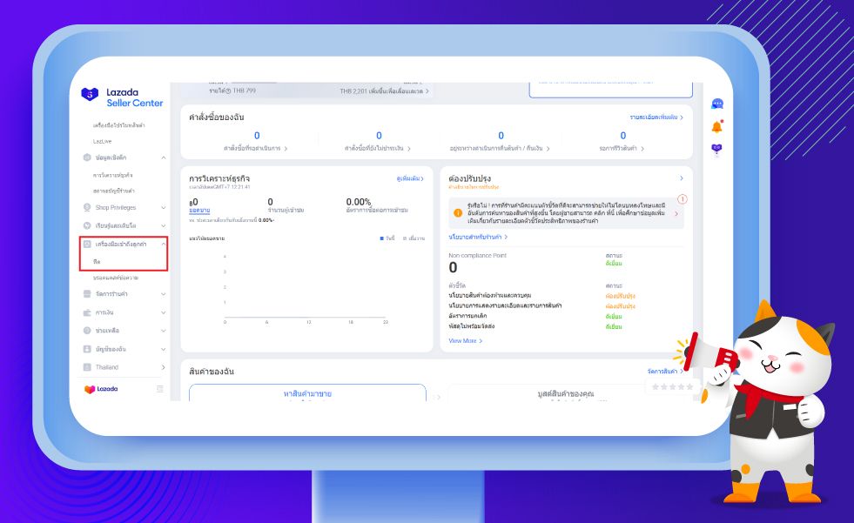Screen dimensions: 854x523
Task: Open returns and refunds in-progress count
Action: [x=501, y=136]
